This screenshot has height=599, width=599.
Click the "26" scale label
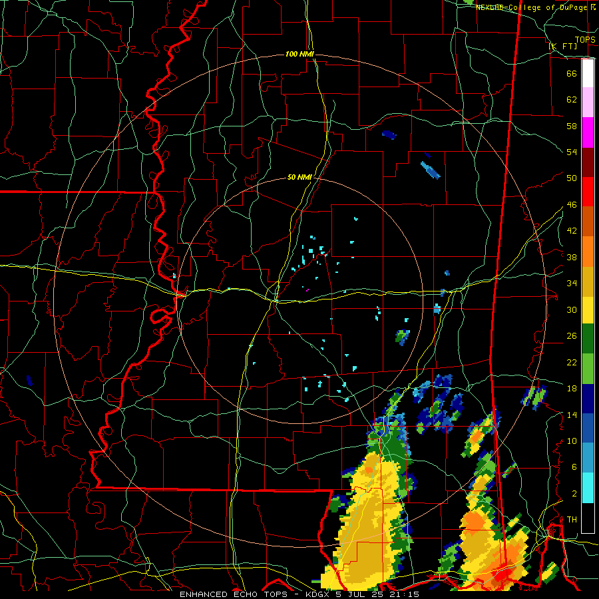(572, 336)
